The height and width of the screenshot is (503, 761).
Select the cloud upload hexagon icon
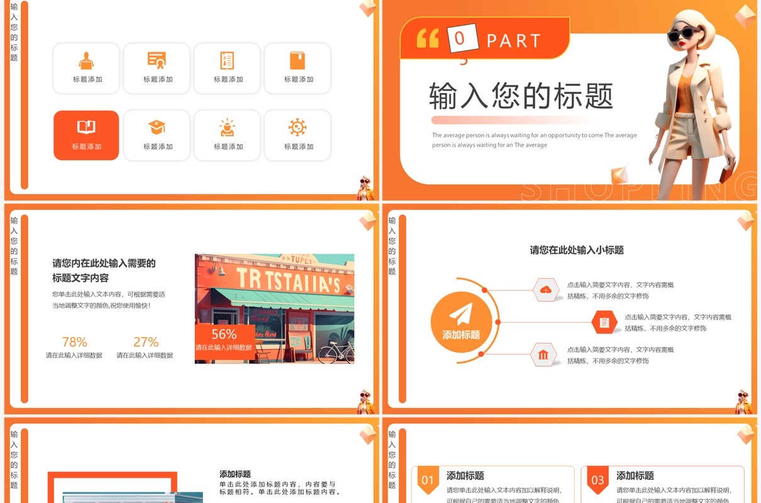point(545,290)
